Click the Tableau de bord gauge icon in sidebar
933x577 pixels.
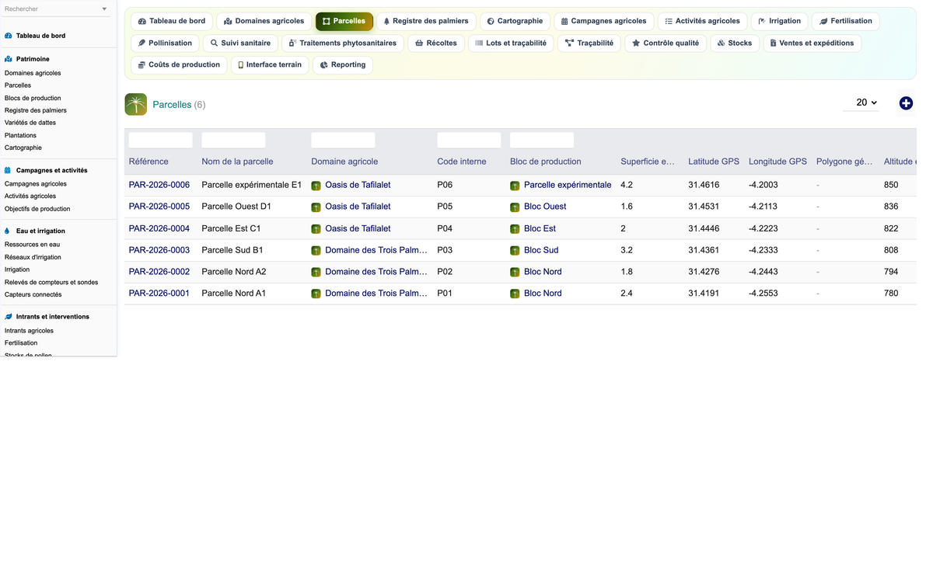click(9, 36)
